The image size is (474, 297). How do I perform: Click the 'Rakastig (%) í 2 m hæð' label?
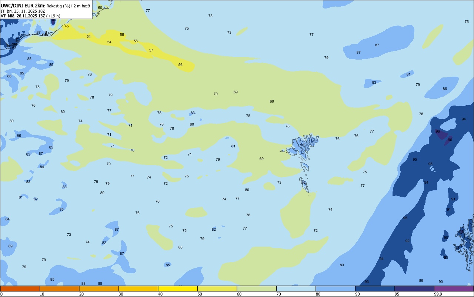pos(68,6)
